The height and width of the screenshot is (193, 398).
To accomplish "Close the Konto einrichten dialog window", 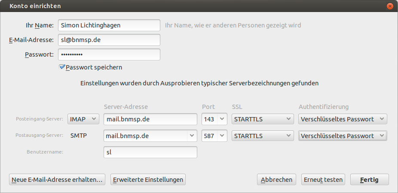I will click(x=390, y=6).
